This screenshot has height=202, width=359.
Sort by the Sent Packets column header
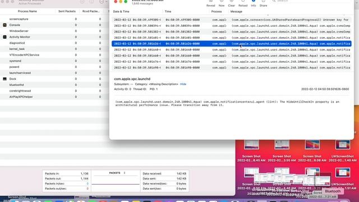click(x=67, y=11)
